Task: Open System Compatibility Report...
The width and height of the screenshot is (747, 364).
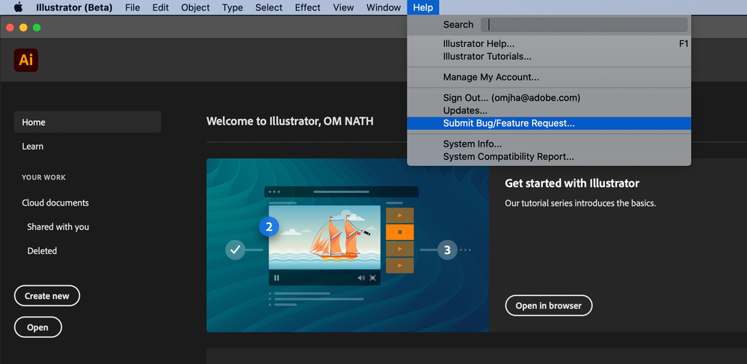Action: (x=549, y=156)
